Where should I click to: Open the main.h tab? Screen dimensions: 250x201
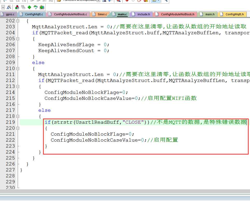(x=208, y=14)
